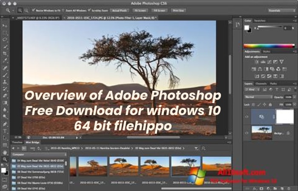The image size is (298, 191).
Task: Select the Healing Brush tool
Action: click(x=5, y=67)
